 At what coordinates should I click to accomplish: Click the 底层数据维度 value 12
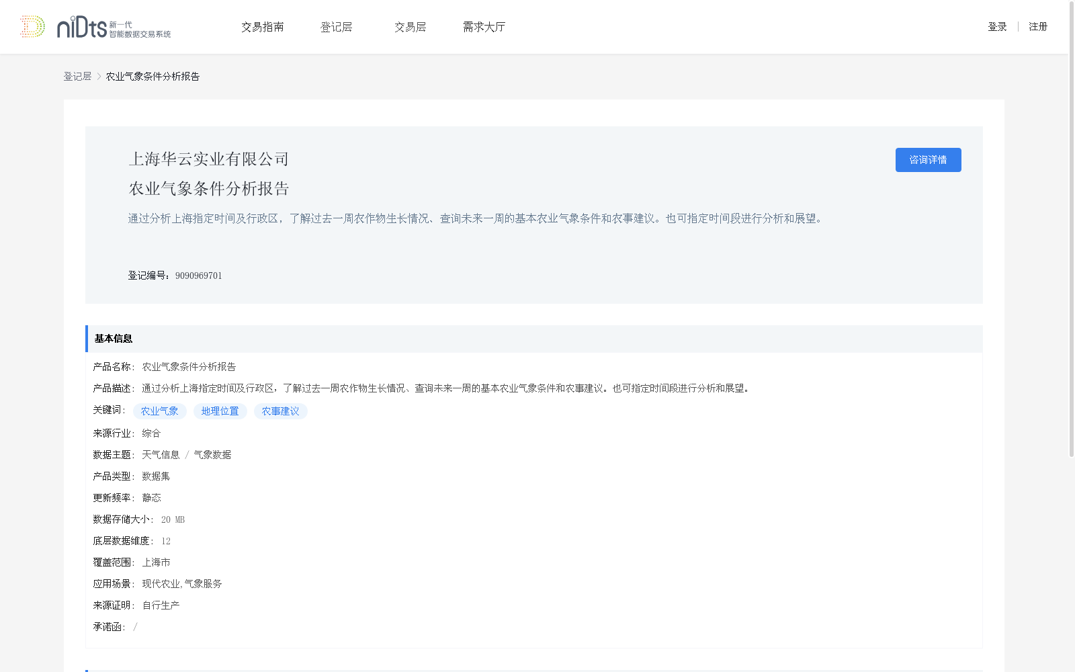point(166,541)
